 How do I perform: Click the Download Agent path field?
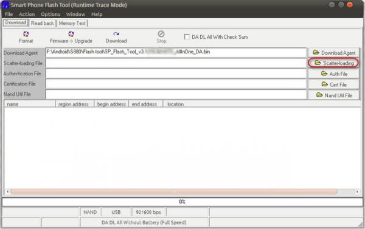[176, 52]
